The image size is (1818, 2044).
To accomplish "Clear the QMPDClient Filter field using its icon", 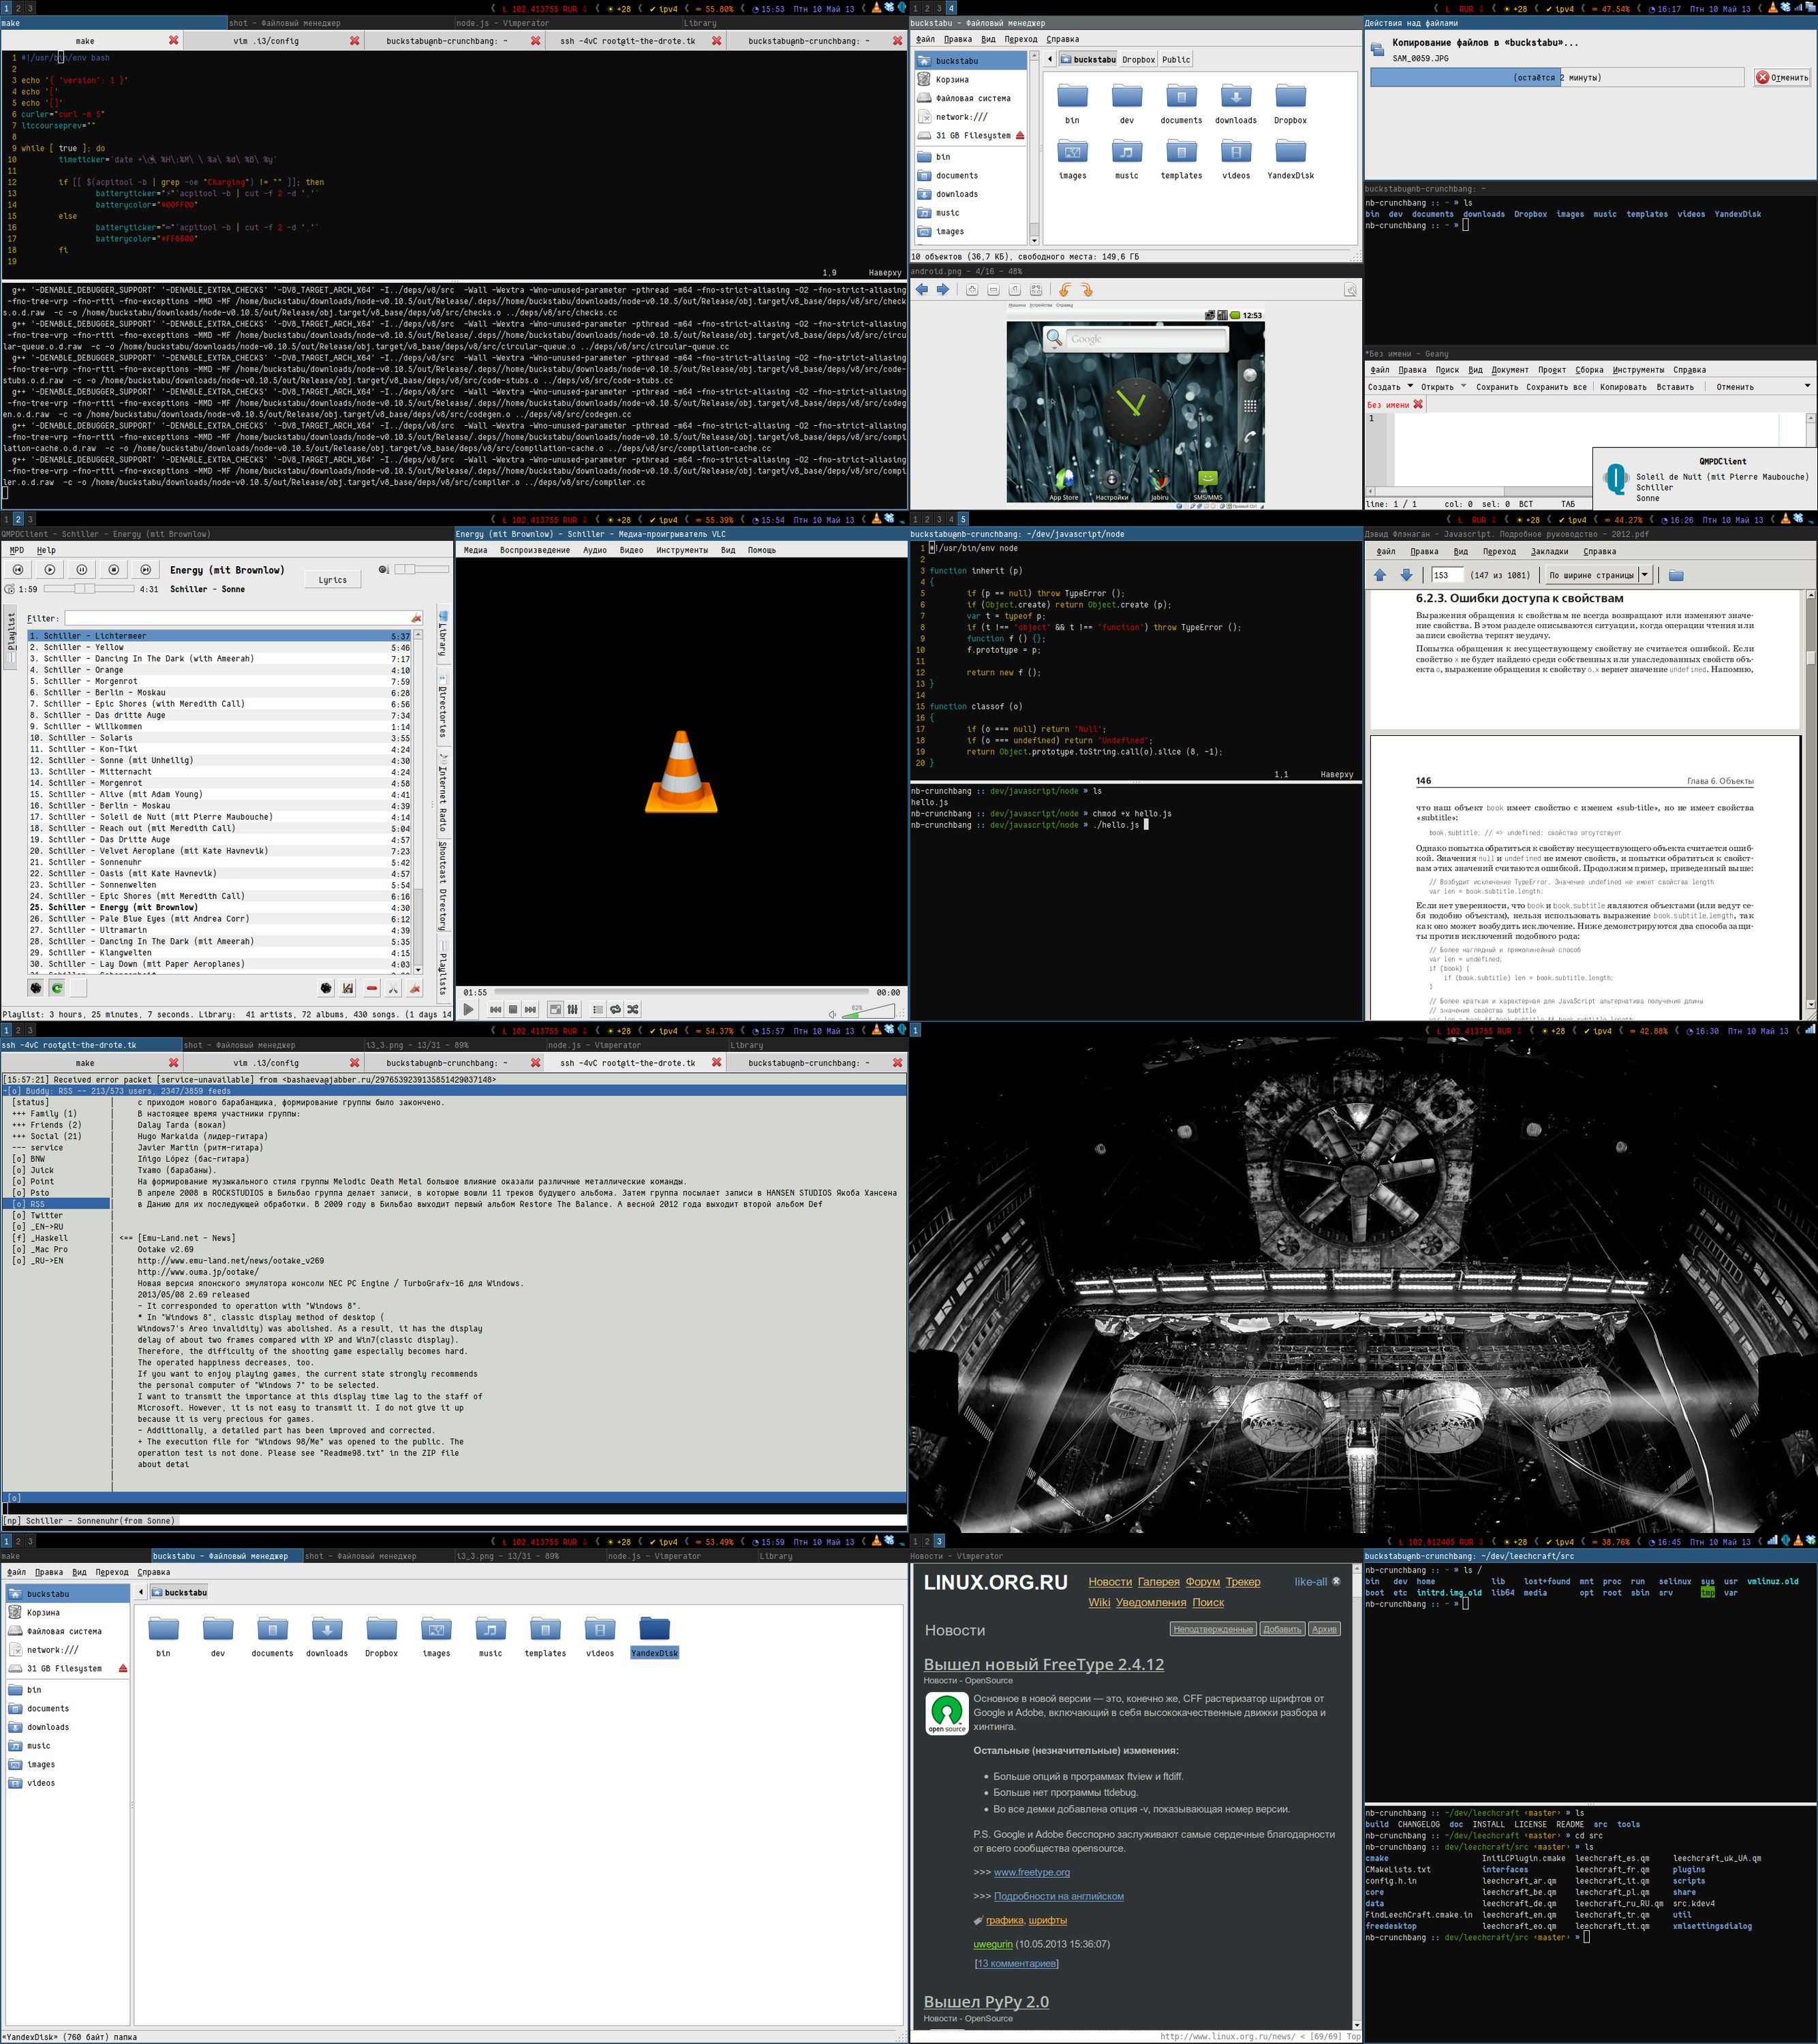I will tap(416, 618).
